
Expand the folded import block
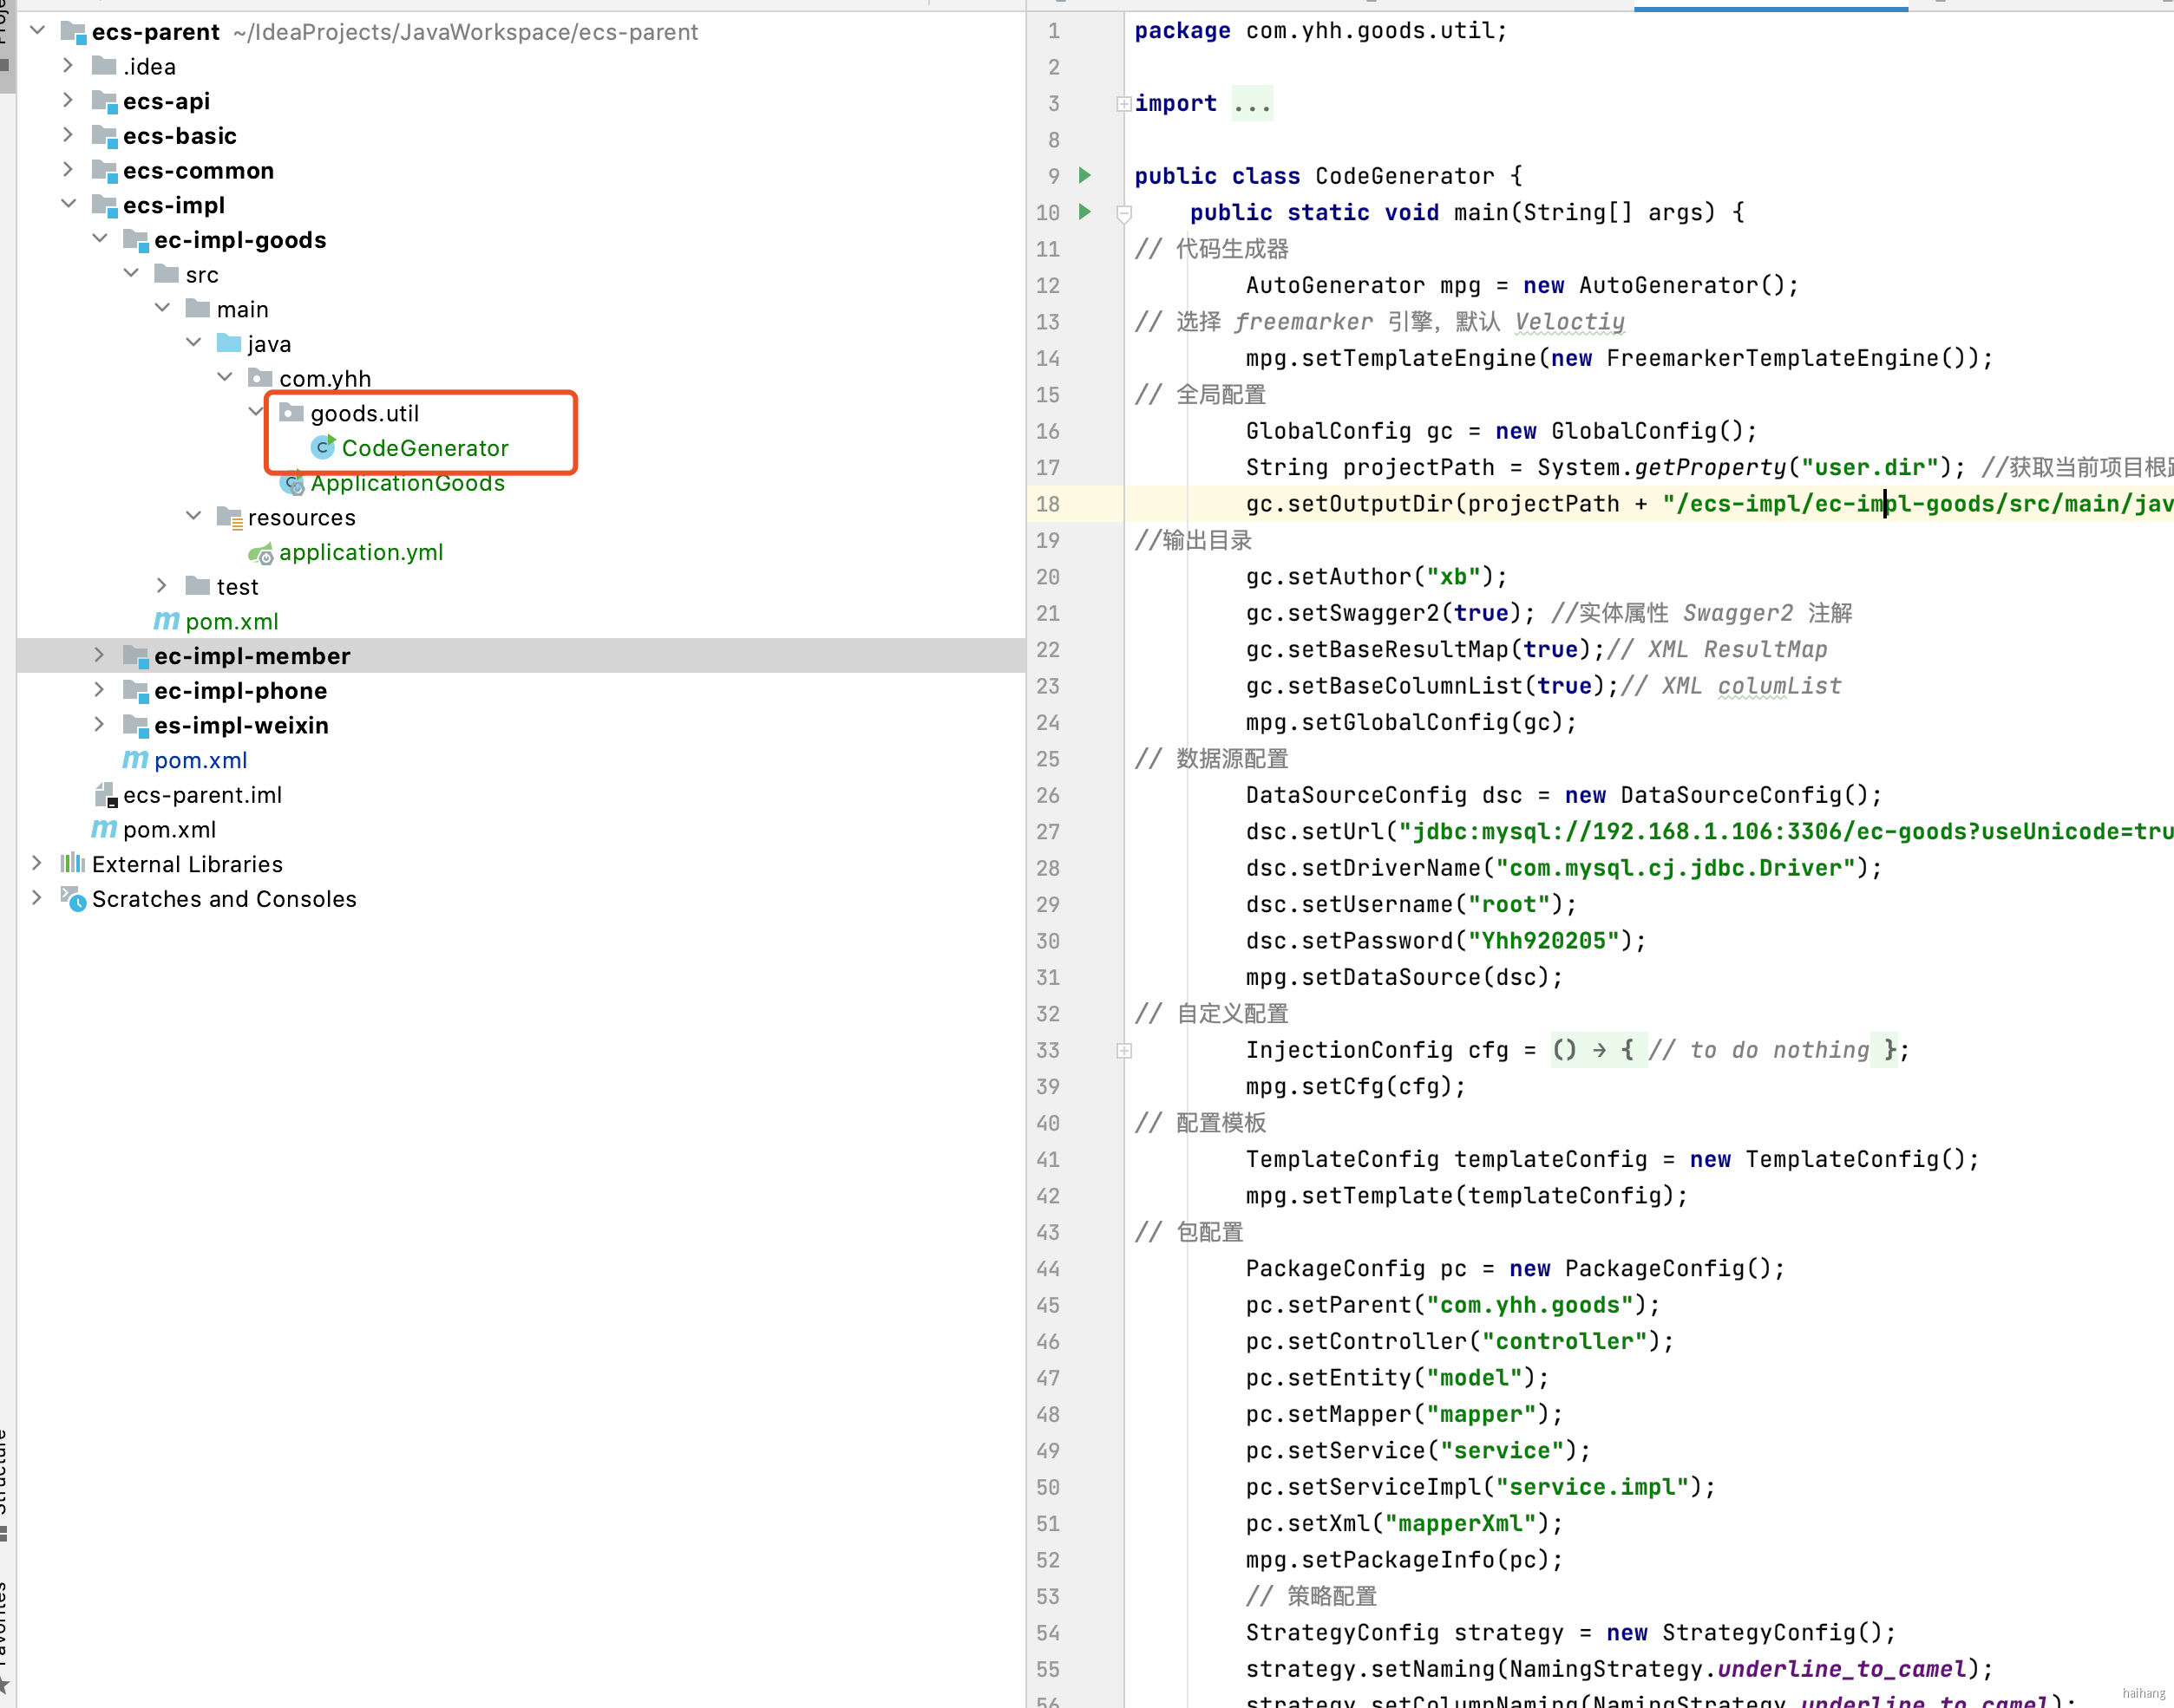click(x=1123, y=104)
